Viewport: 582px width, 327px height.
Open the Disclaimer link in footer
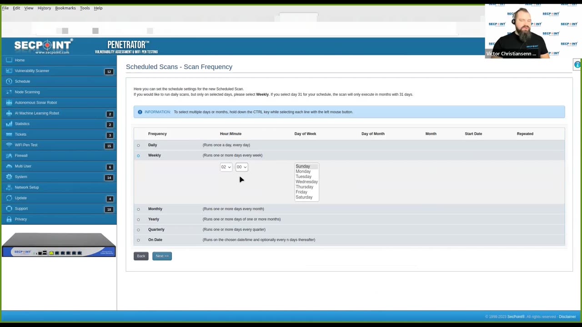tap(567, 317)
